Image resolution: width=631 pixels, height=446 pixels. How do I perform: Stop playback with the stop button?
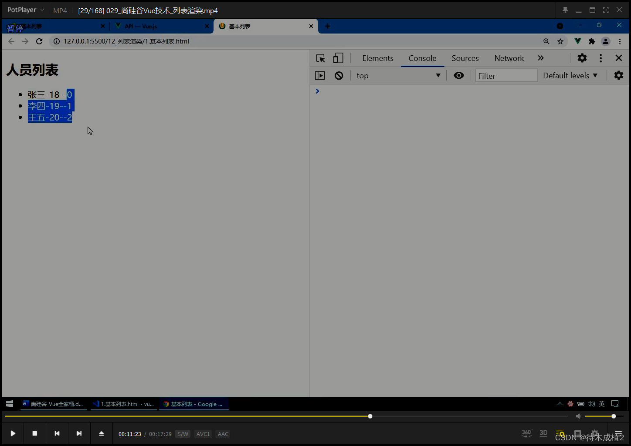click(x=35, y=433)
